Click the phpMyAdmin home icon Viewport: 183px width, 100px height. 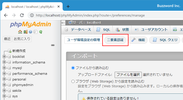click(20, 32)
